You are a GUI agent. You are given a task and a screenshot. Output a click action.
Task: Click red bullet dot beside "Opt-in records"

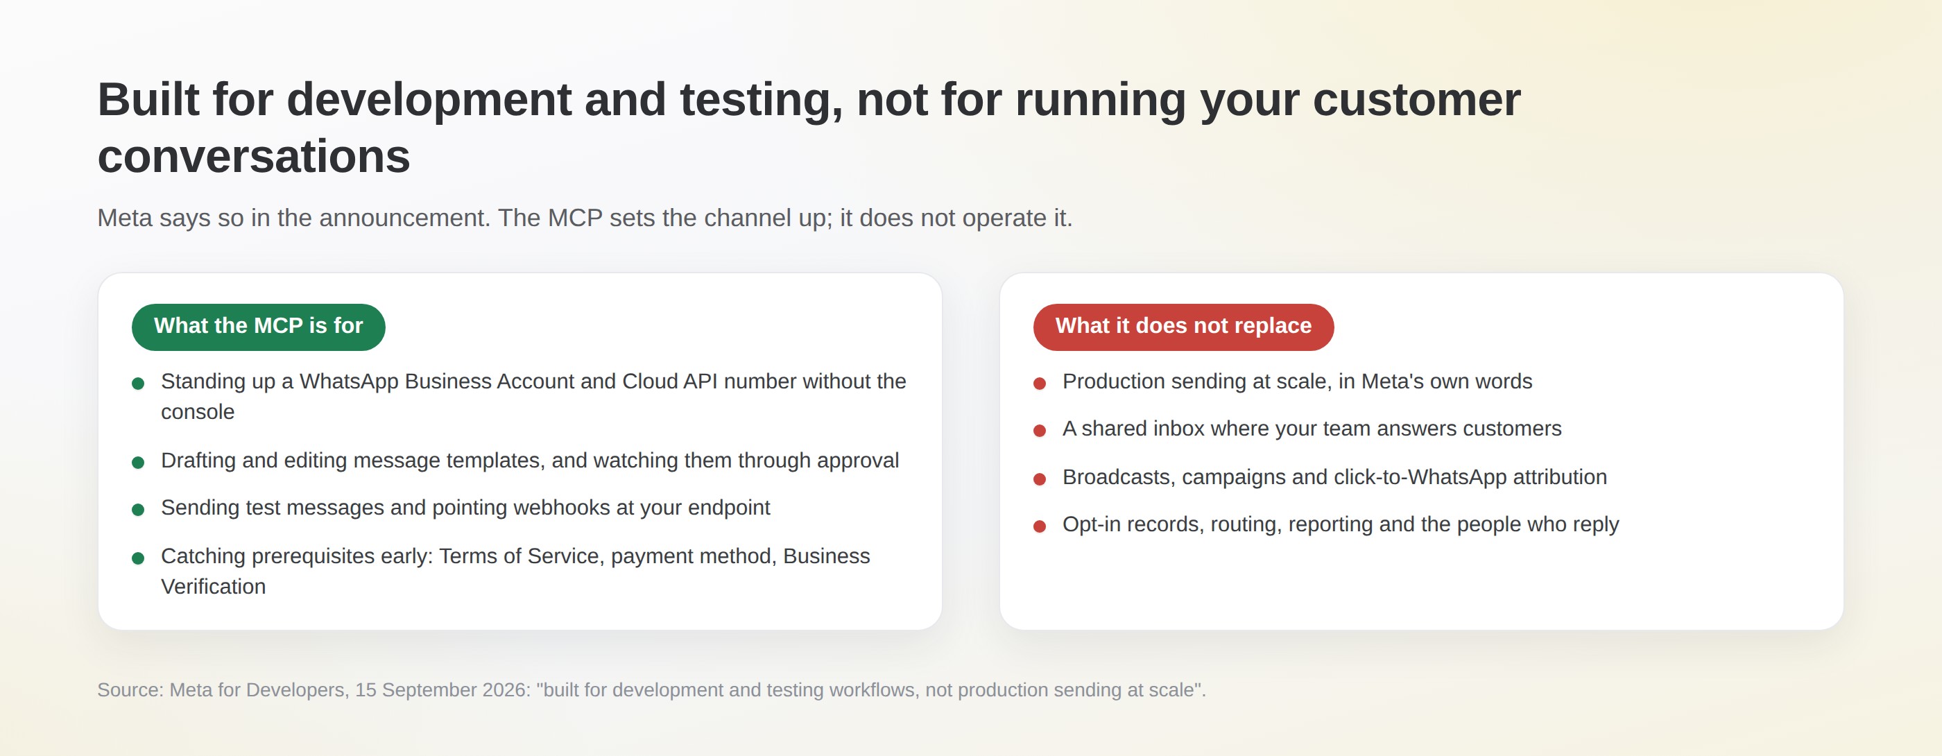click(1040, 526)
